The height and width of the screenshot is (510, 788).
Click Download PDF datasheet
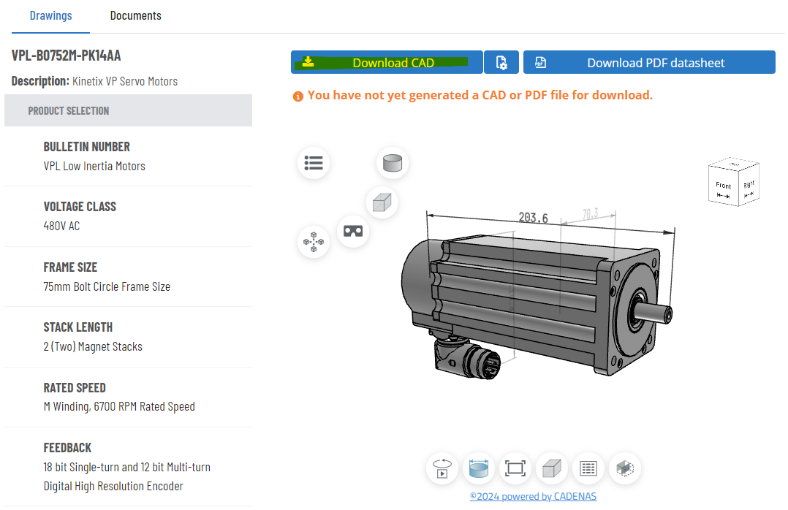click(649, 62)
